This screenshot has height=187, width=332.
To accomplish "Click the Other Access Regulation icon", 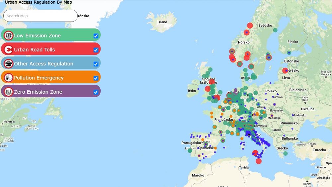I will 8,64.
